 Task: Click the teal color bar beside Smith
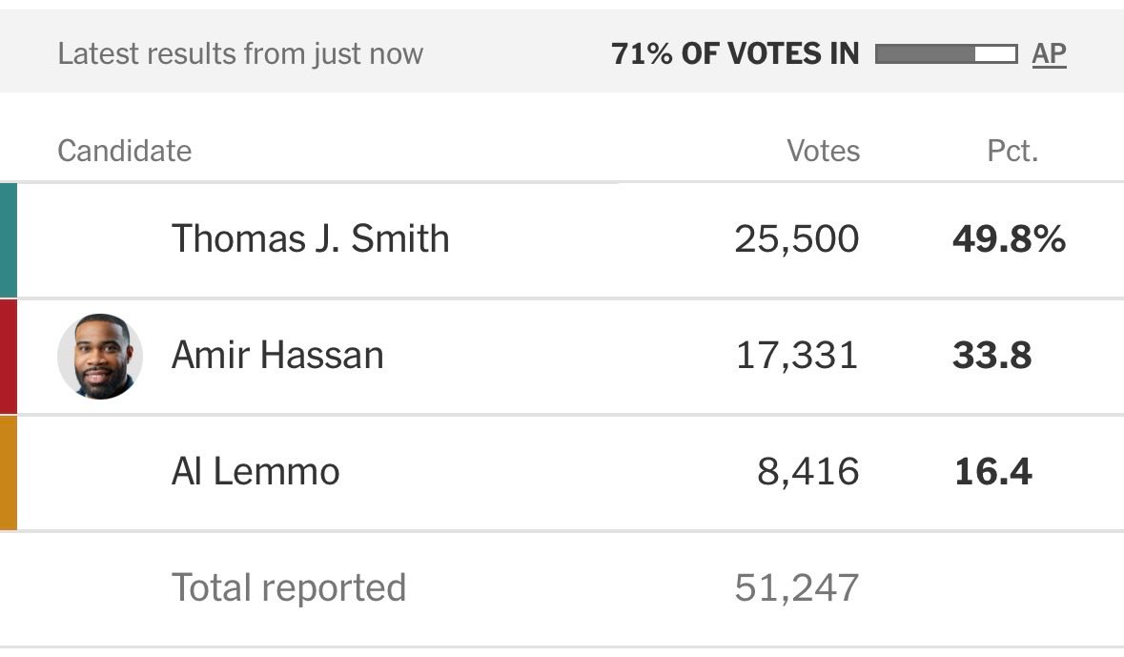click(x=9, y=240)
